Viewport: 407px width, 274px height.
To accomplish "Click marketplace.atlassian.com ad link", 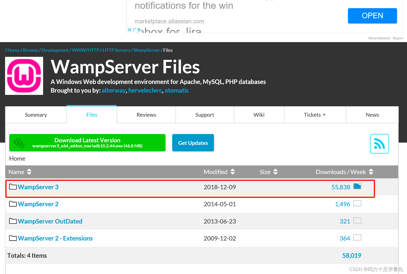I will coord(169,21).
